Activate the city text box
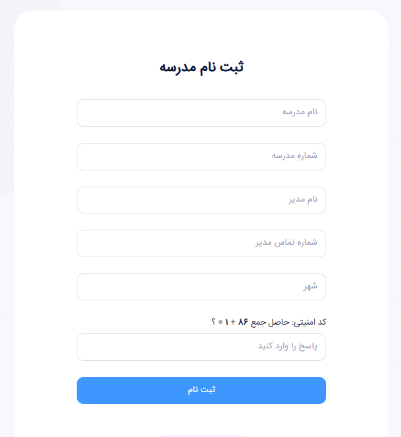 (x=201, y=287)
